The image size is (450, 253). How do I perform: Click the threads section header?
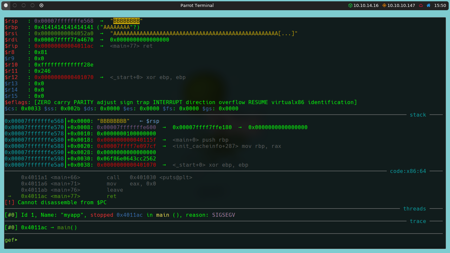pos(415,209)
